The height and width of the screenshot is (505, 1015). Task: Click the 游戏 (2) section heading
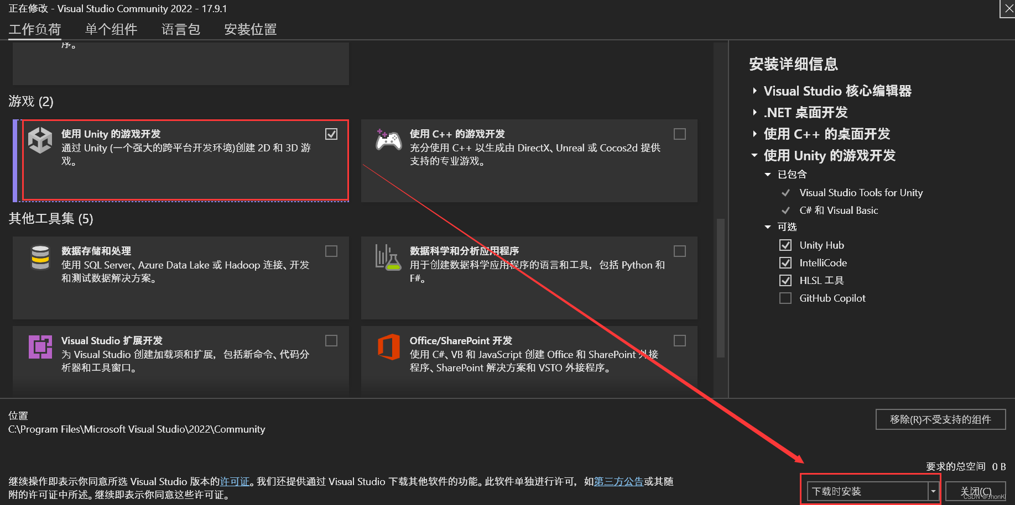[x=31, y=102]
